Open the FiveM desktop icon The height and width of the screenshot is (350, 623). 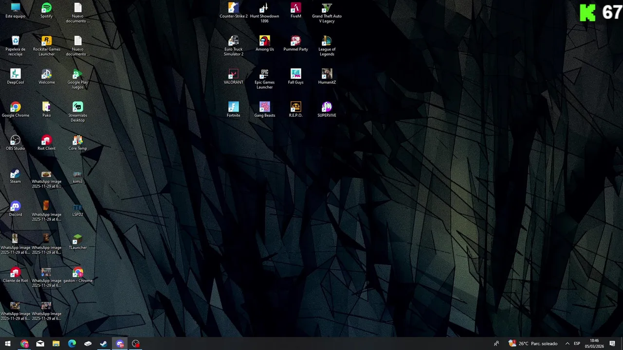[x=296, y=11]
